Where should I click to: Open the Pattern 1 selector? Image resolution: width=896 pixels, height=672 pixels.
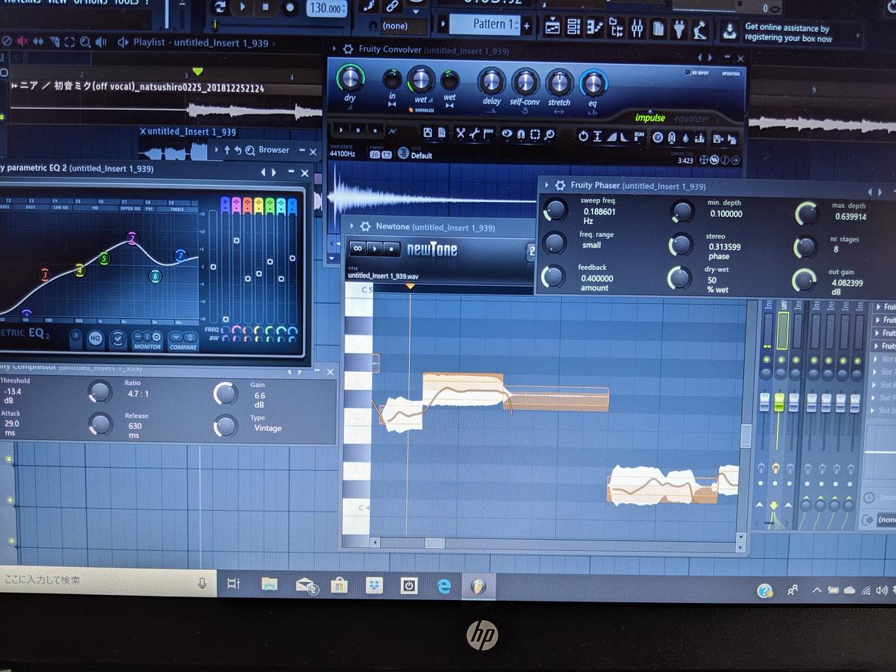485,24
